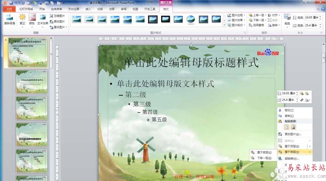
Task: Open the Rotate (旋转) dropdown in ribbon
Action: pyautogui.click(x=274, y=25)
